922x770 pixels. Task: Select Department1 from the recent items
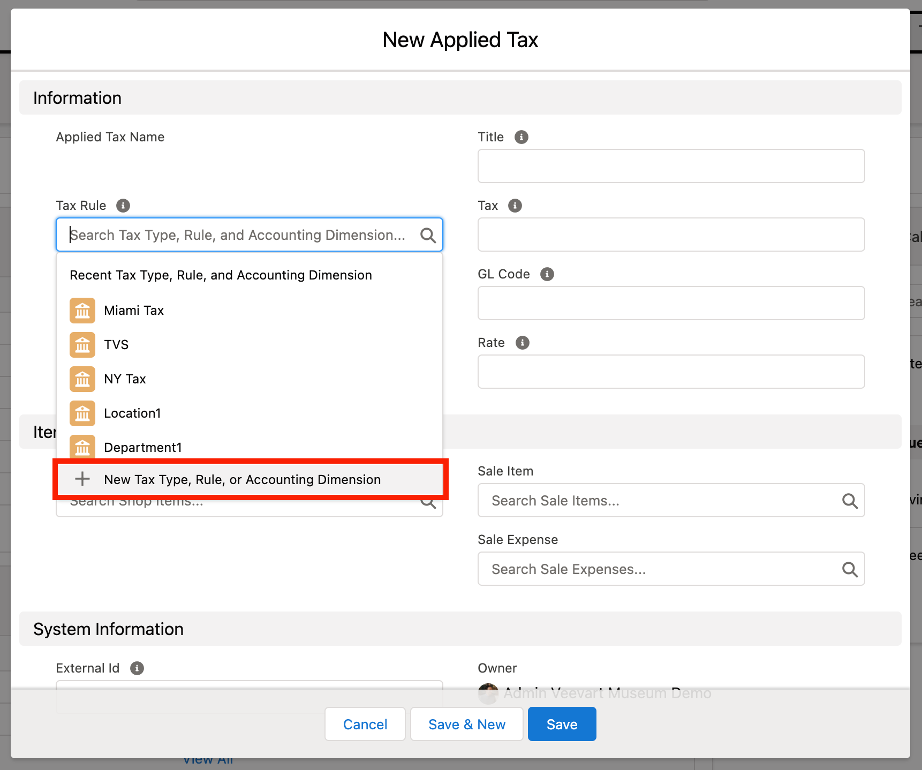pos(143,447)
